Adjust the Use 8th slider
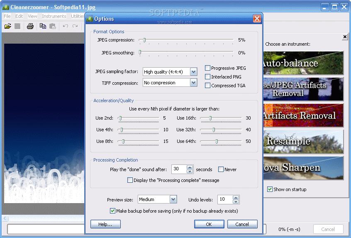Image resolution: width=351 pixels, height=238 pixels. [123, 141]
